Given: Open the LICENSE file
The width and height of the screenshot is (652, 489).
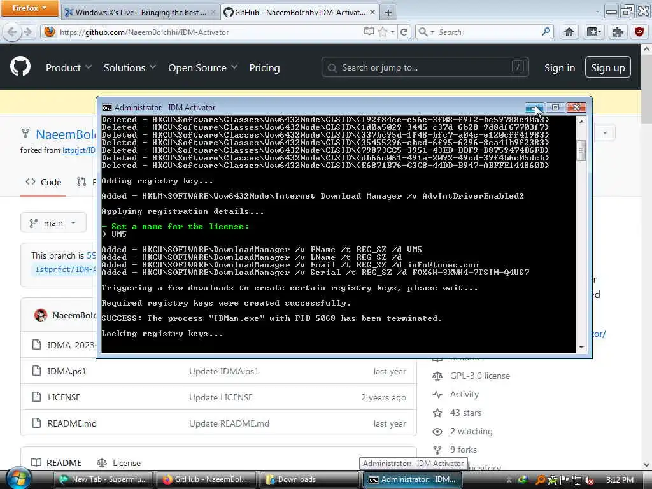Looking at the screenshot, I should click(x=64, y=397).
